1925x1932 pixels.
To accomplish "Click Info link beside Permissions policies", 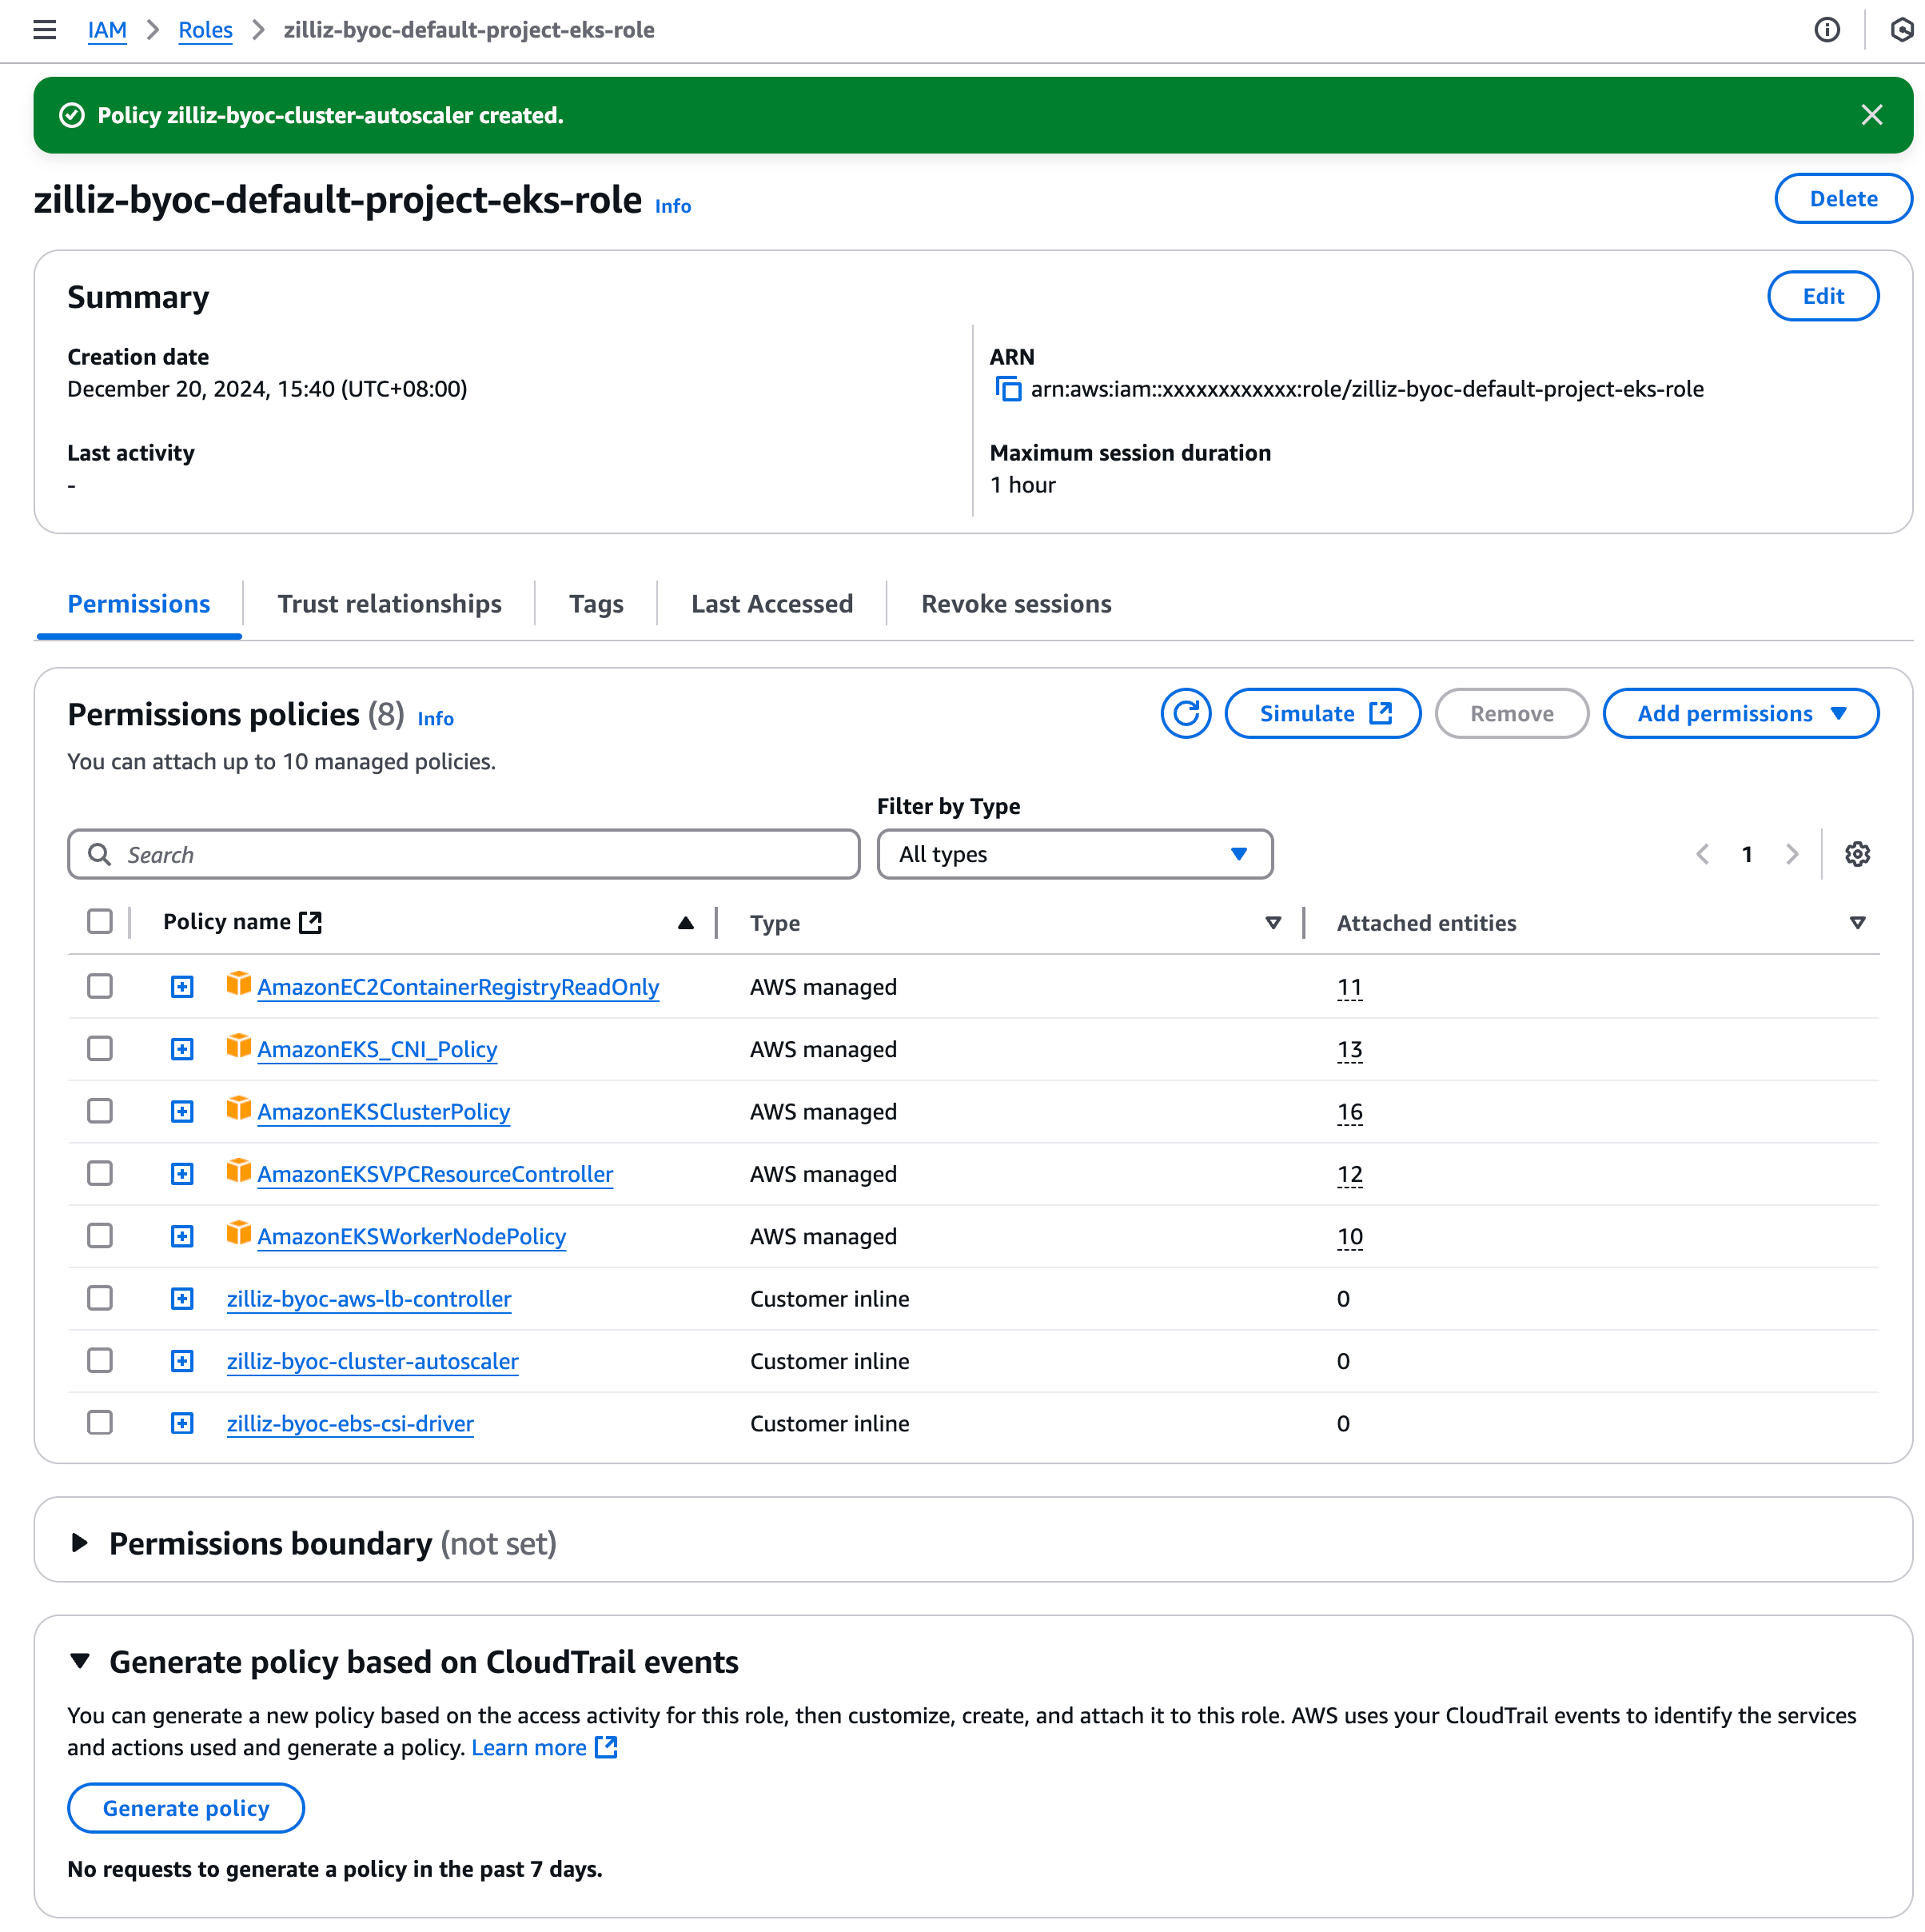I will click(435, 719).
